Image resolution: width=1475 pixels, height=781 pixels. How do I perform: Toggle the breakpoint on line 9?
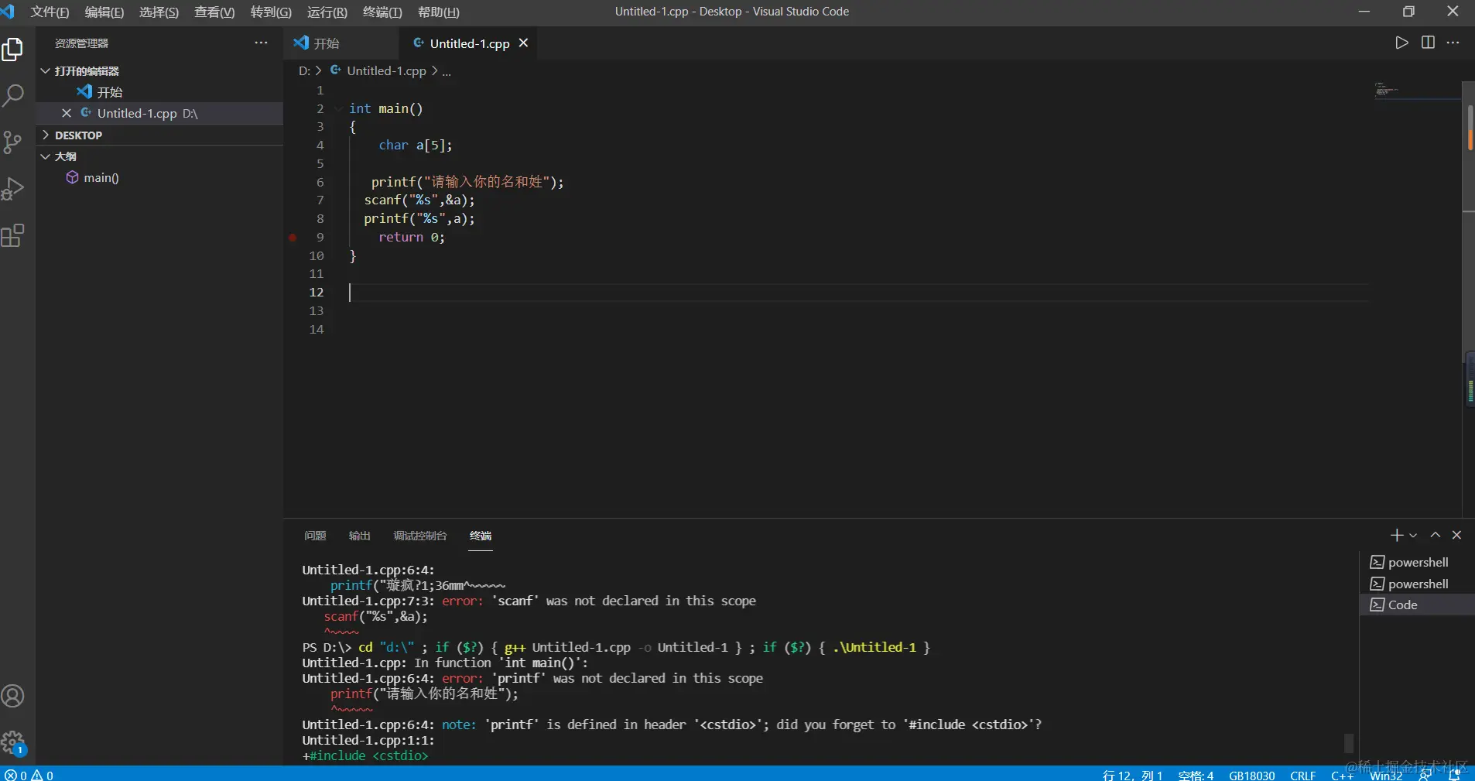(293, 238)
